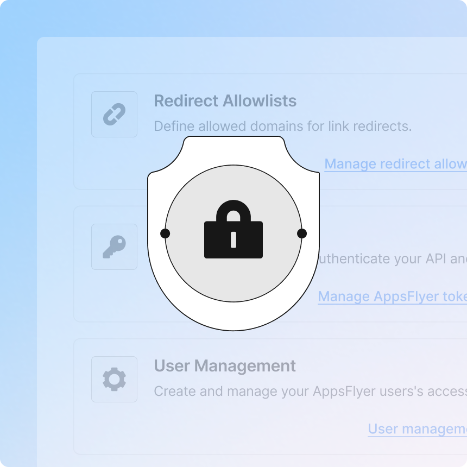Select the Redirect Allowlists heading
The width and height of the screenshot is (467, 467).
[x=225, y=101]
